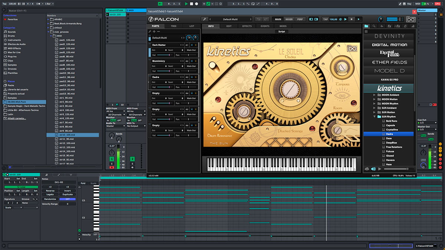Toggle the track 1 activator button
Screen dimensions: 445x250
(112, 159)
